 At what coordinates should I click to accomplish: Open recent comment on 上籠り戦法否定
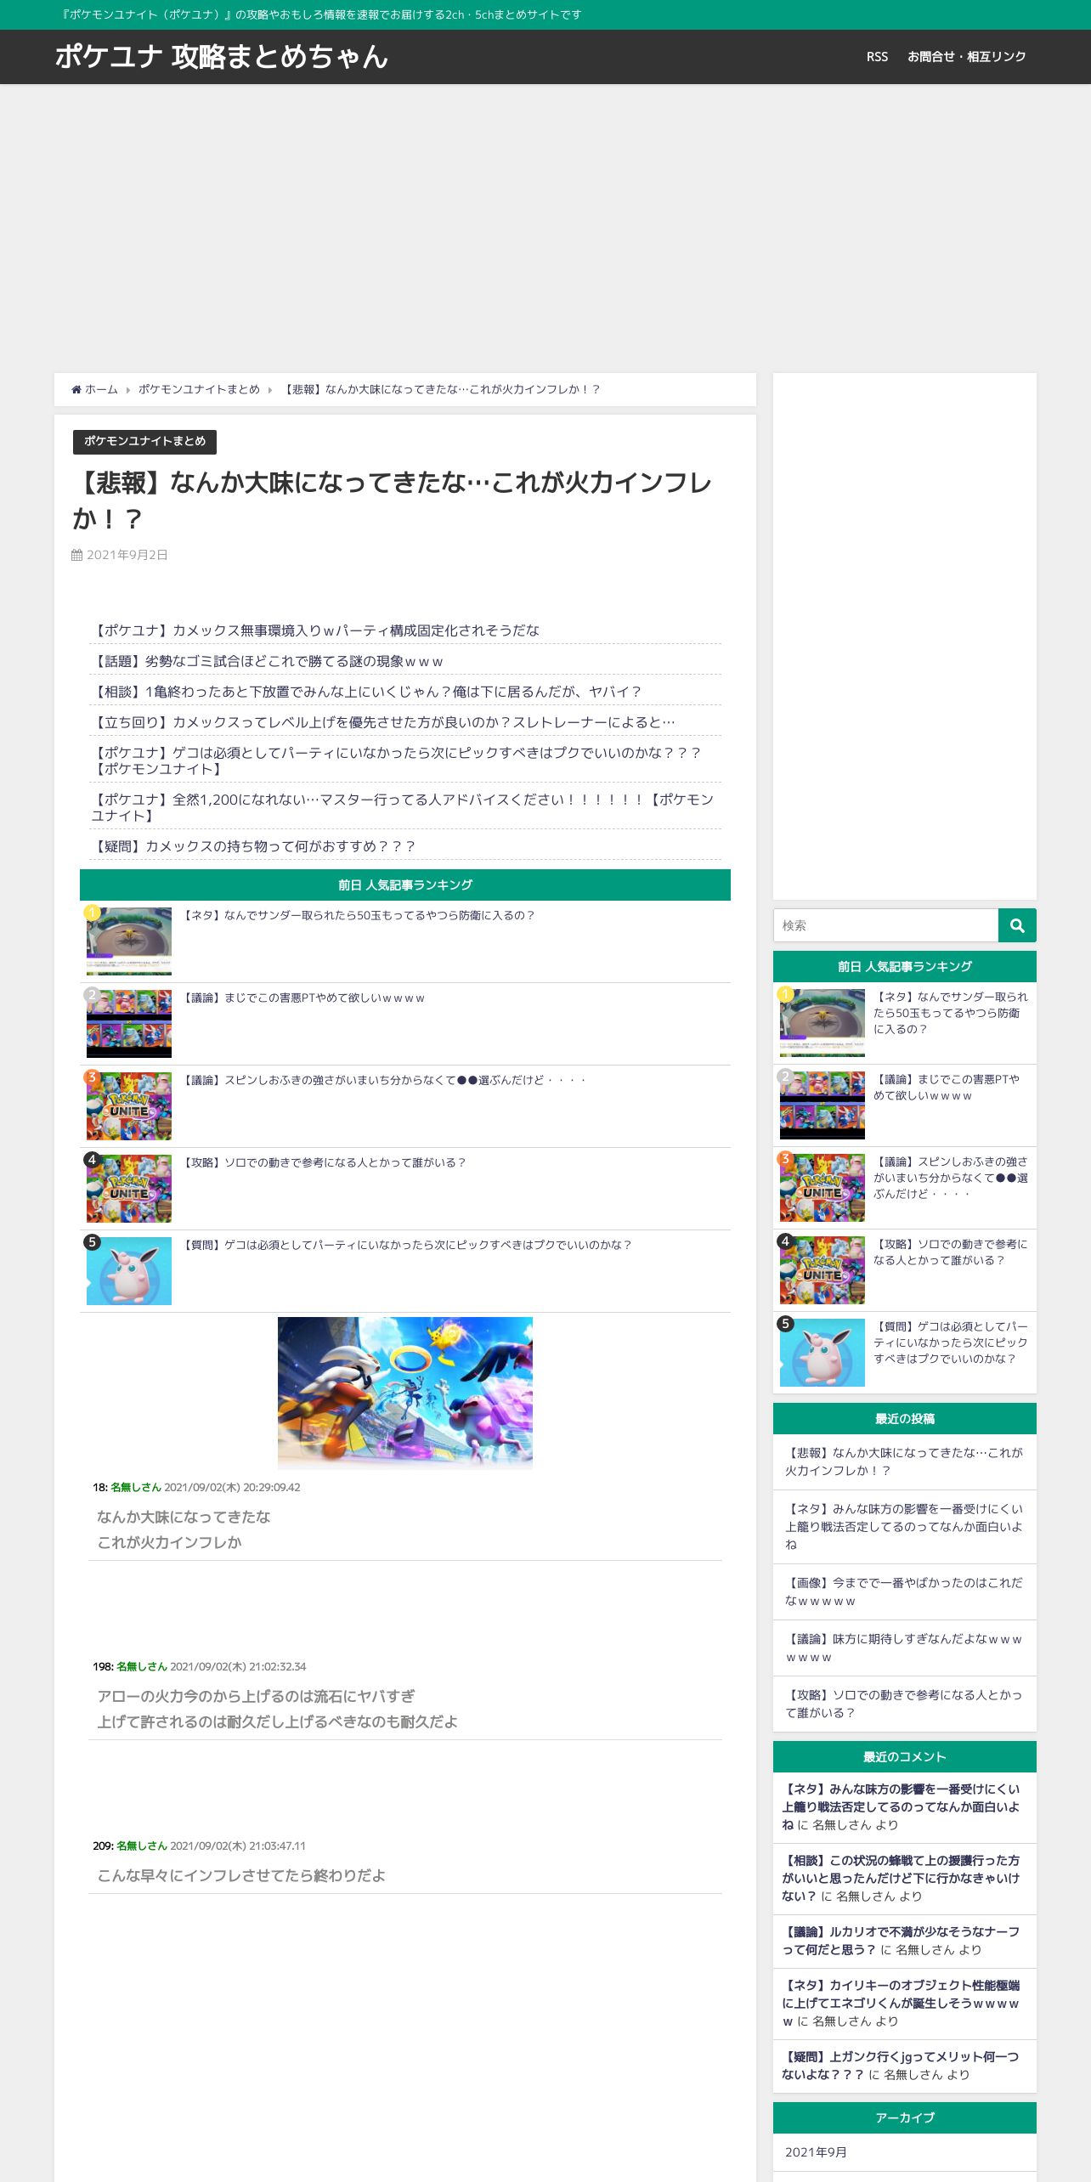point(901,1806)
